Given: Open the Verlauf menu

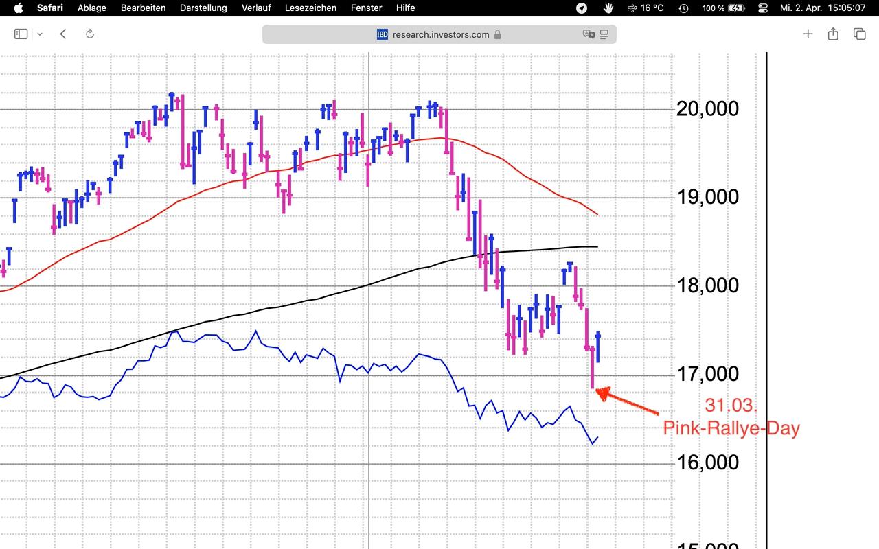Looking at the screenshot, I should [256, 8].
